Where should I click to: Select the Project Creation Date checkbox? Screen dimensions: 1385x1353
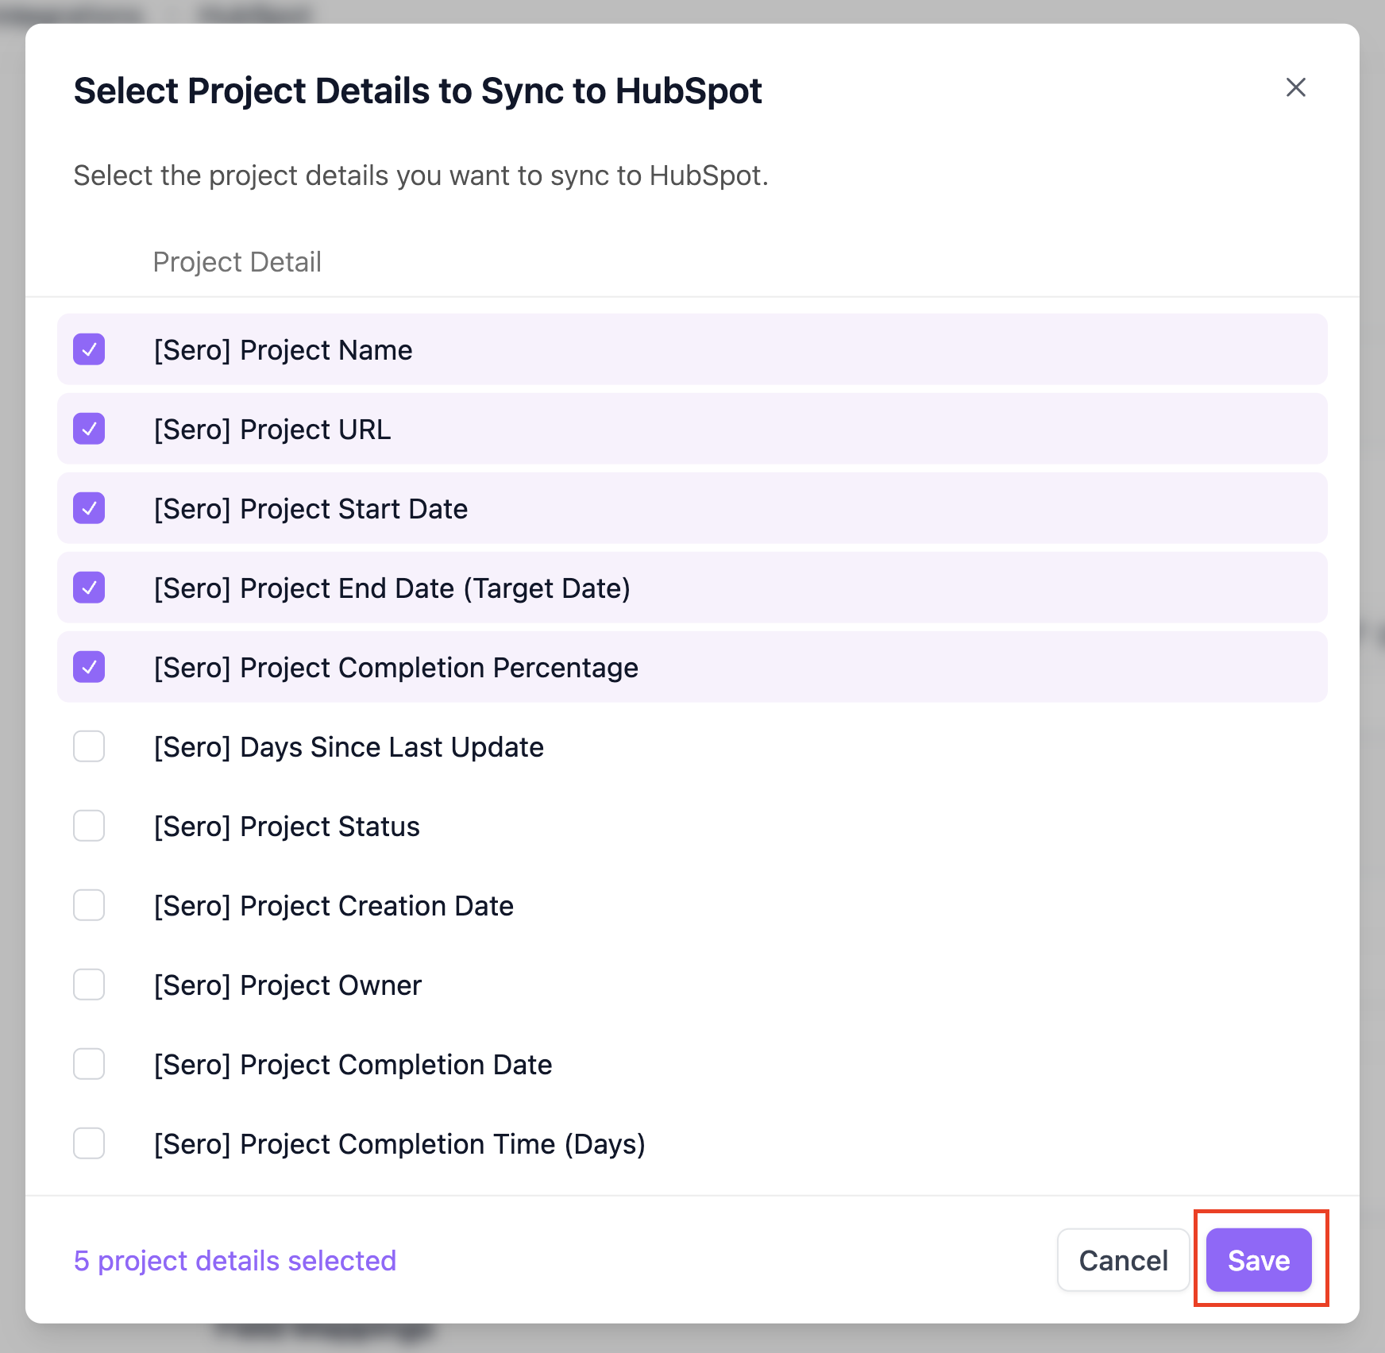coord(89,905)
